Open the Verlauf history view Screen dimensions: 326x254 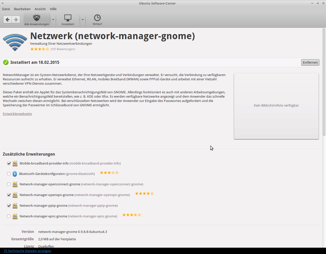pos(97,20)
